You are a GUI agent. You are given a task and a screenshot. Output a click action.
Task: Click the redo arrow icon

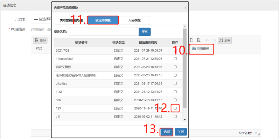tap(214, 40)
